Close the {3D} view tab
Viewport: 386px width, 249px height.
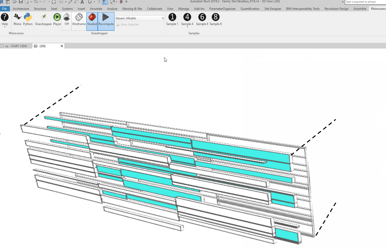(62, 46)
